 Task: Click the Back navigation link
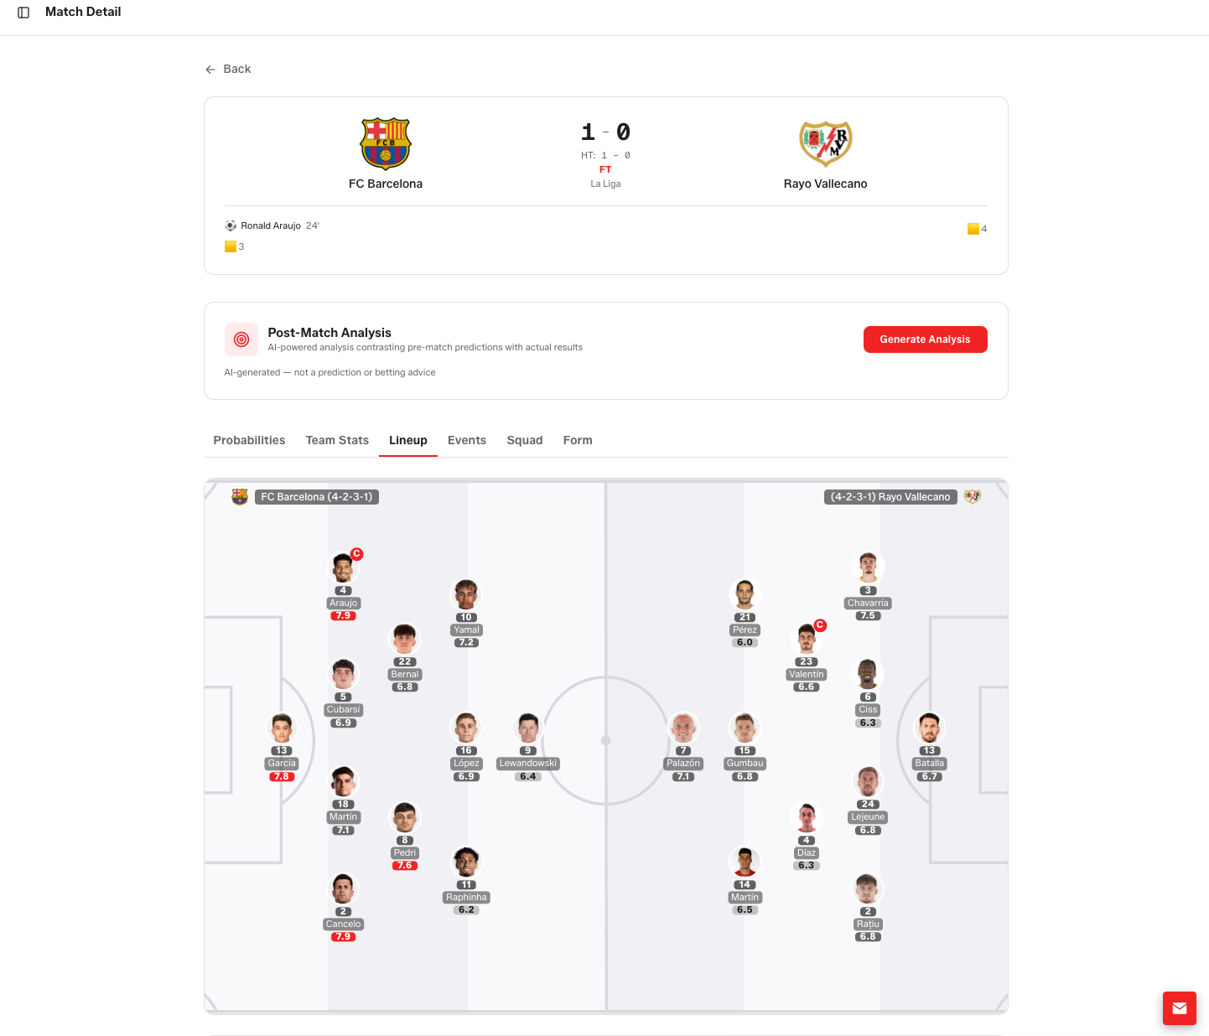point(228,69)
